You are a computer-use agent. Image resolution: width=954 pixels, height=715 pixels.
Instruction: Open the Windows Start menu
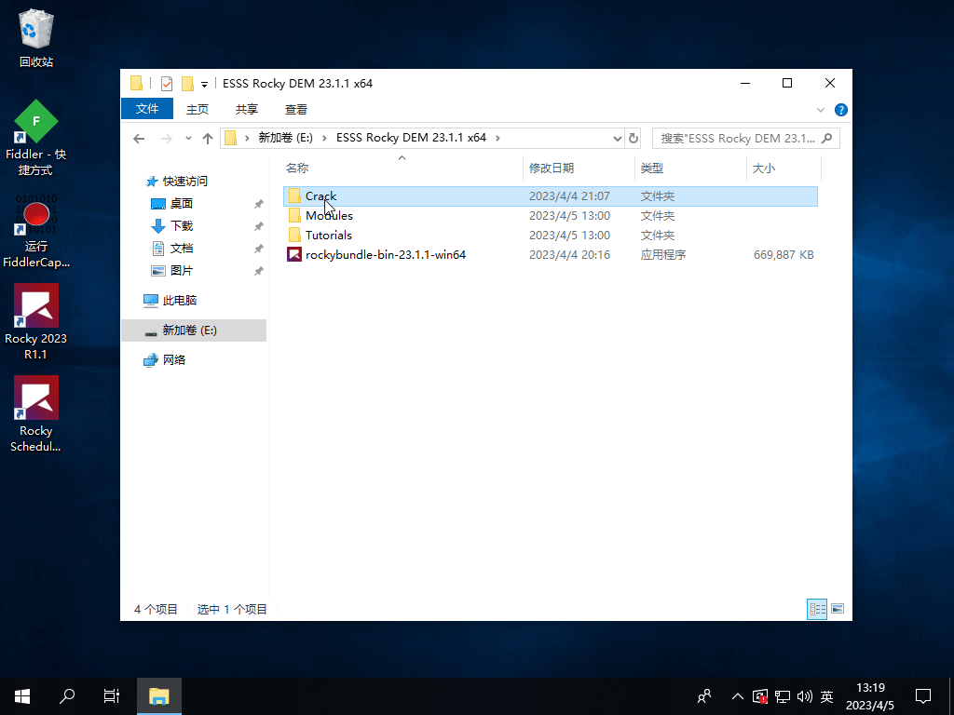pyautogui.click(x=22, y=696)
